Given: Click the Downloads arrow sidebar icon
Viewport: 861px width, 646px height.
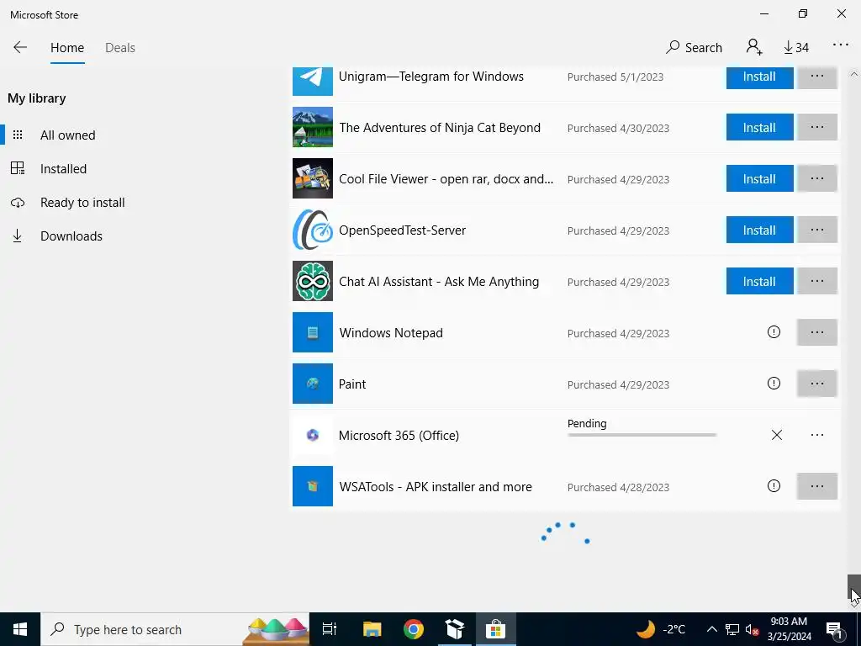Looking at the screenshot, I should coord(18,236).
